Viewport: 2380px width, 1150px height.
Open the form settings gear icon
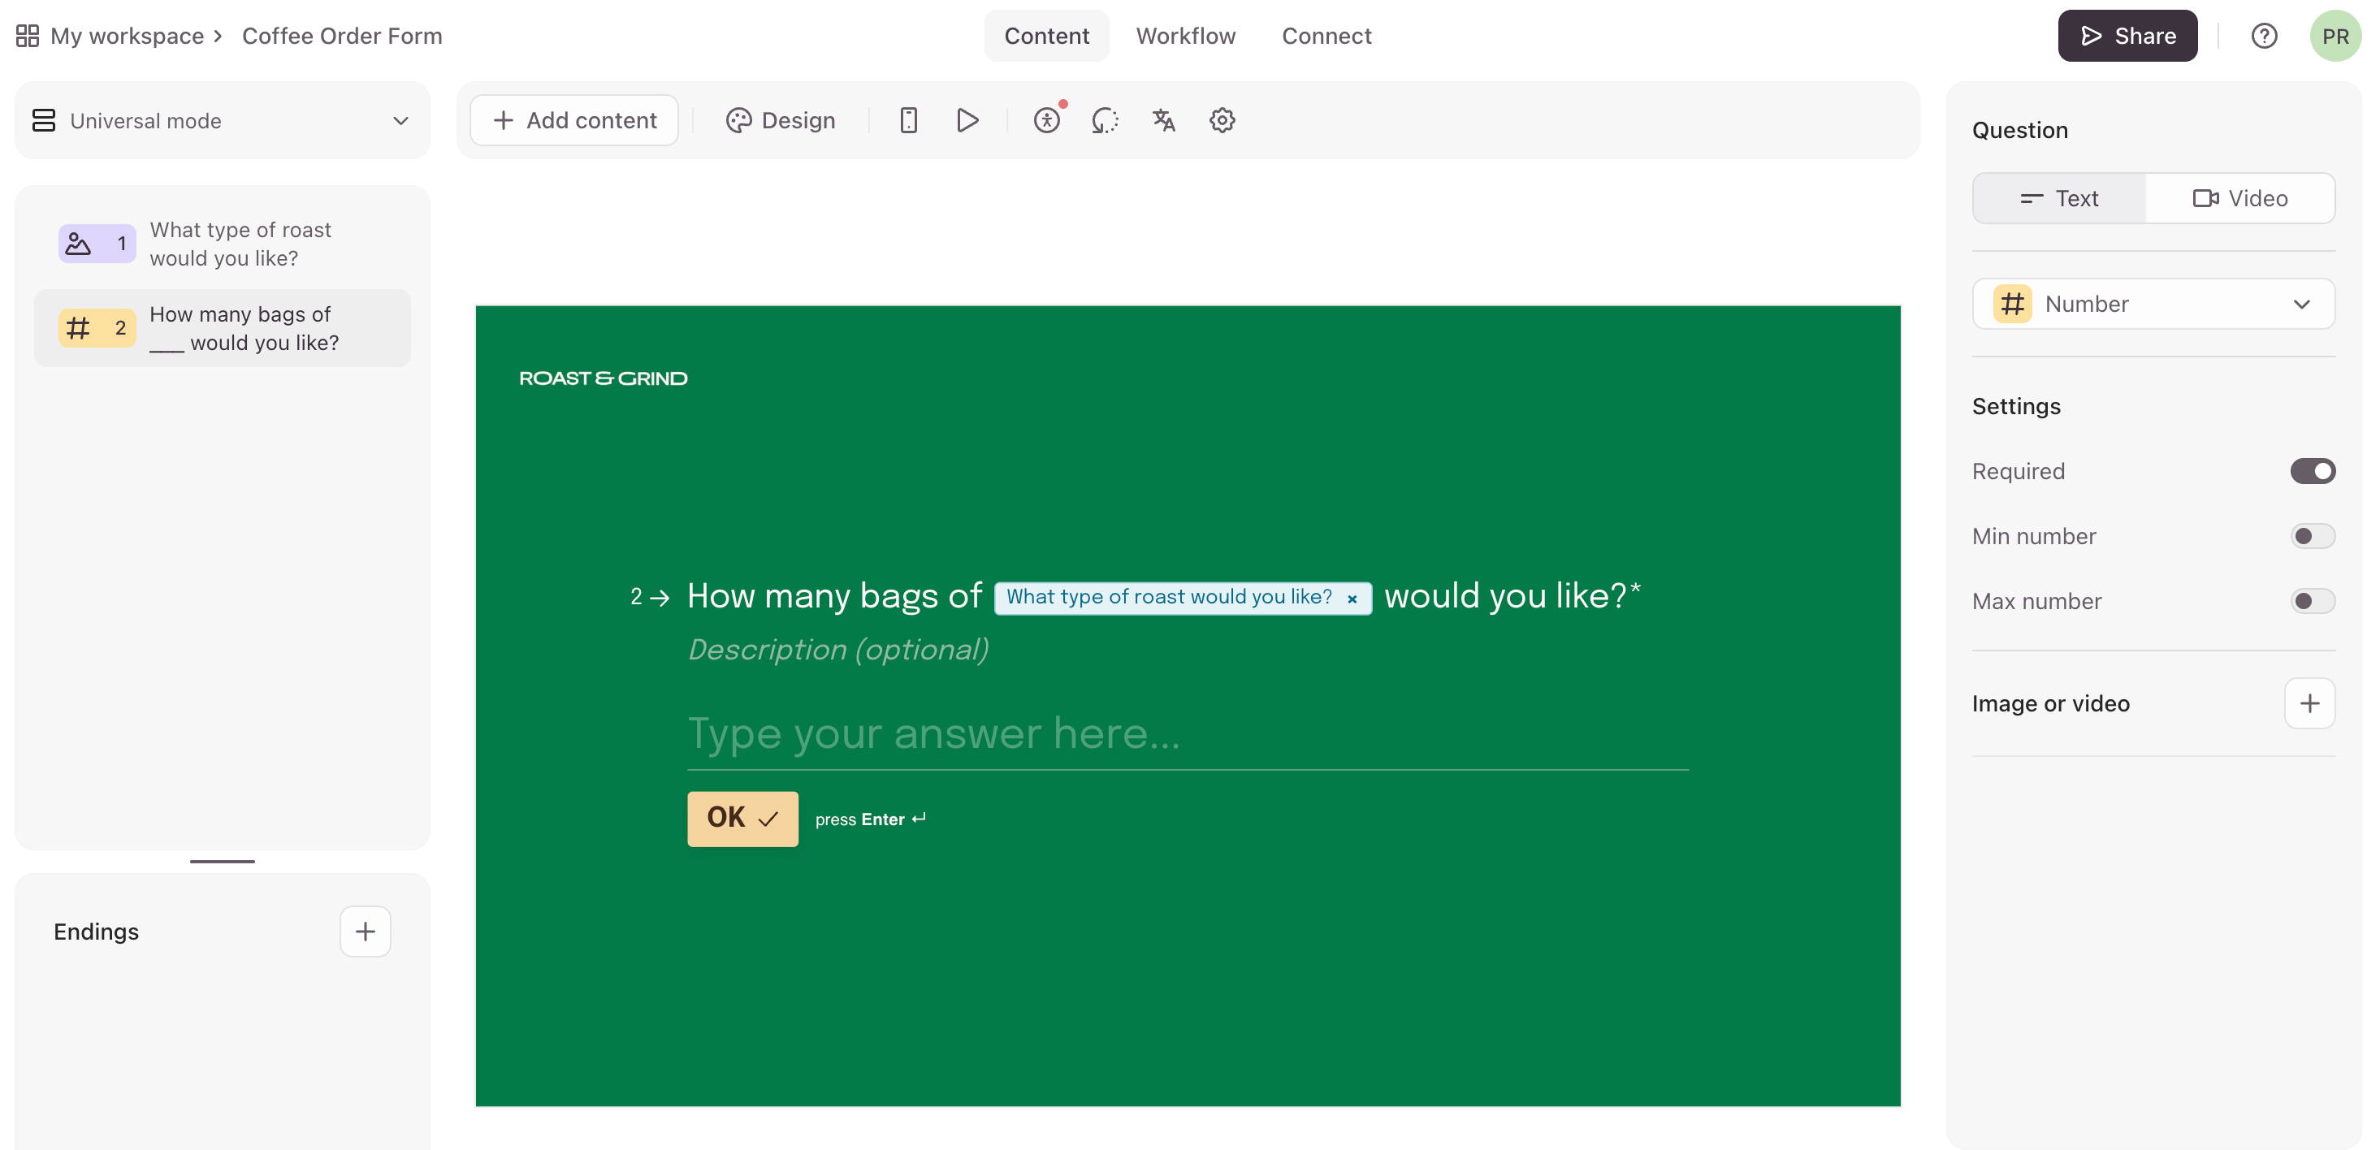[1222, 120]
